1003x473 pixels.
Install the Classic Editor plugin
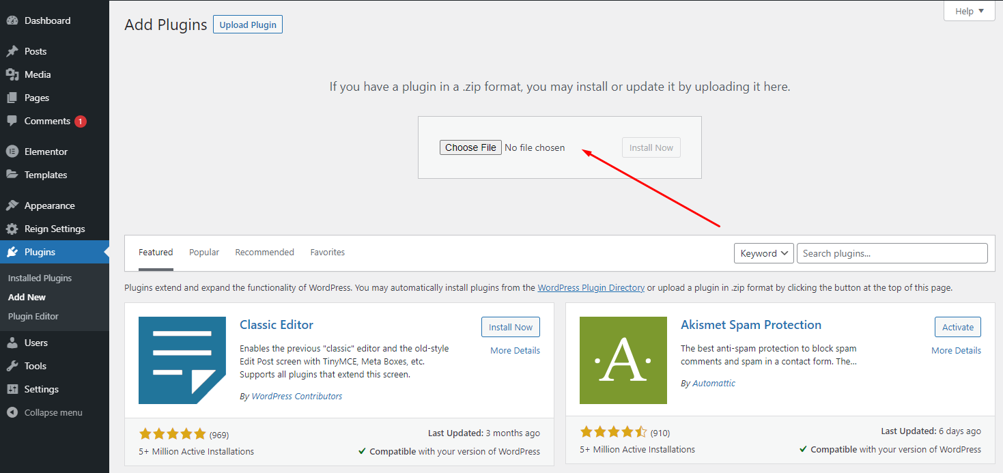click(511, 327)
